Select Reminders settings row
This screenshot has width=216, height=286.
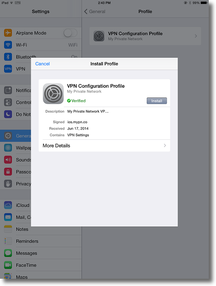click(41, 241)
